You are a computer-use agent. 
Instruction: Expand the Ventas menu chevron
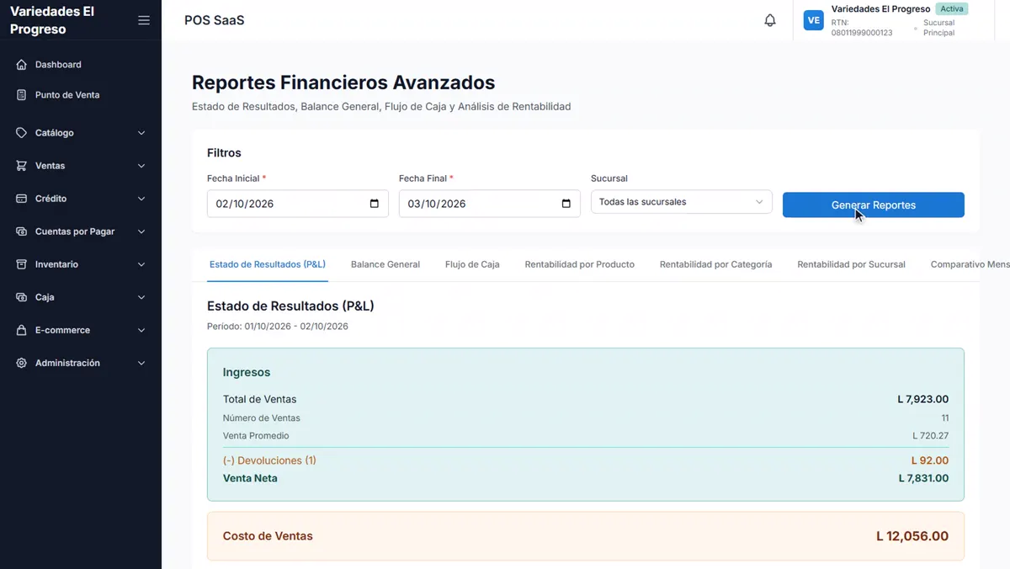point(141,166)
